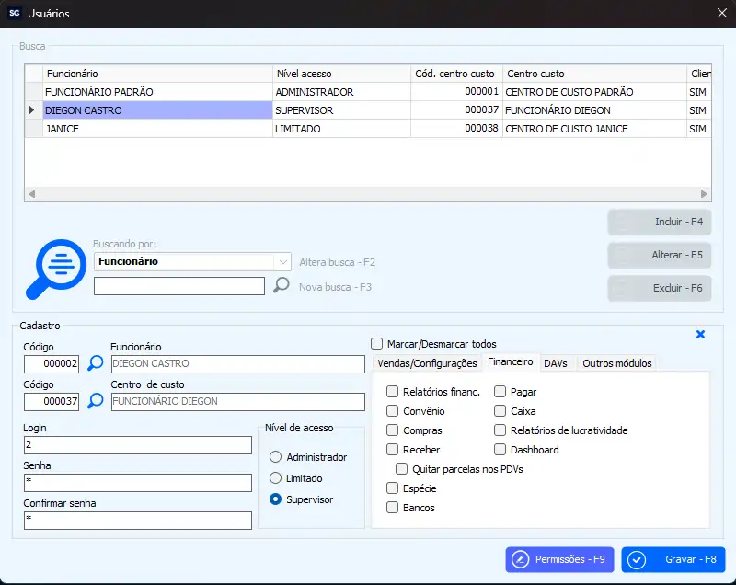Open the Buscando por dropdown

coord(282,261)
